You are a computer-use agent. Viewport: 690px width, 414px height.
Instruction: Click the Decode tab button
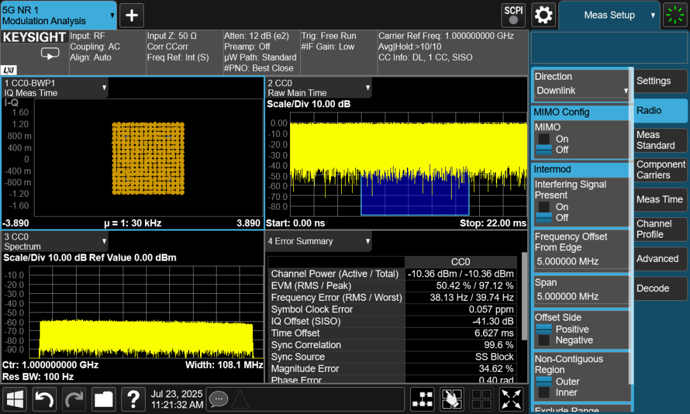[661, 288]
